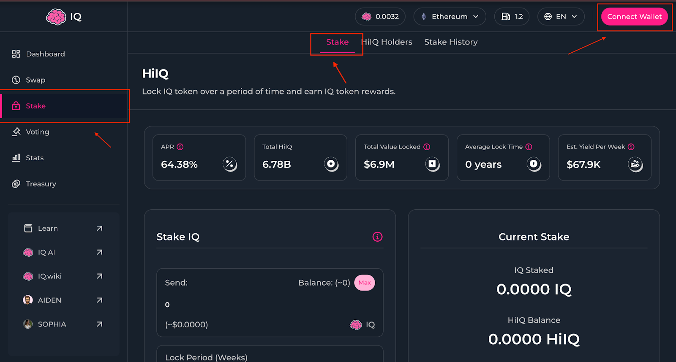The height and width of the screenshot is (362, 676).
Task: Open external arrow next to IQ AI
Action: click(x=99, y=252)
